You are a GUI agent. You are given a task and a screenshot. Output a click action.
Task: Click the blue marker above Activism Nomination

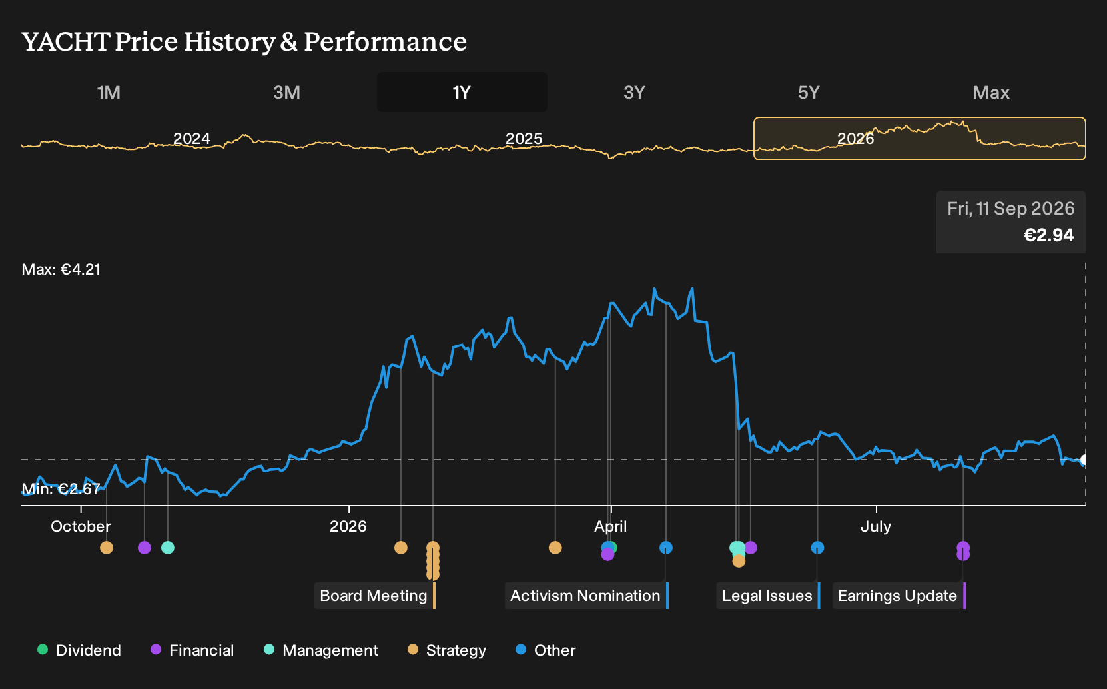[666, 548]
